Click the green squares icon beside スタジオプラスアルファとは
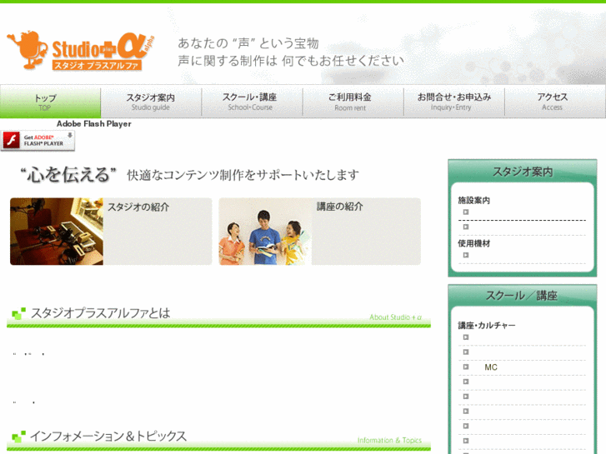This screenshot has width=606, height=454. pyautogui.click(x=18, y=313)
